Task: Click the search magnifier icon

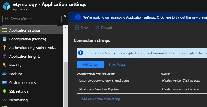Action: pos(6,19)
